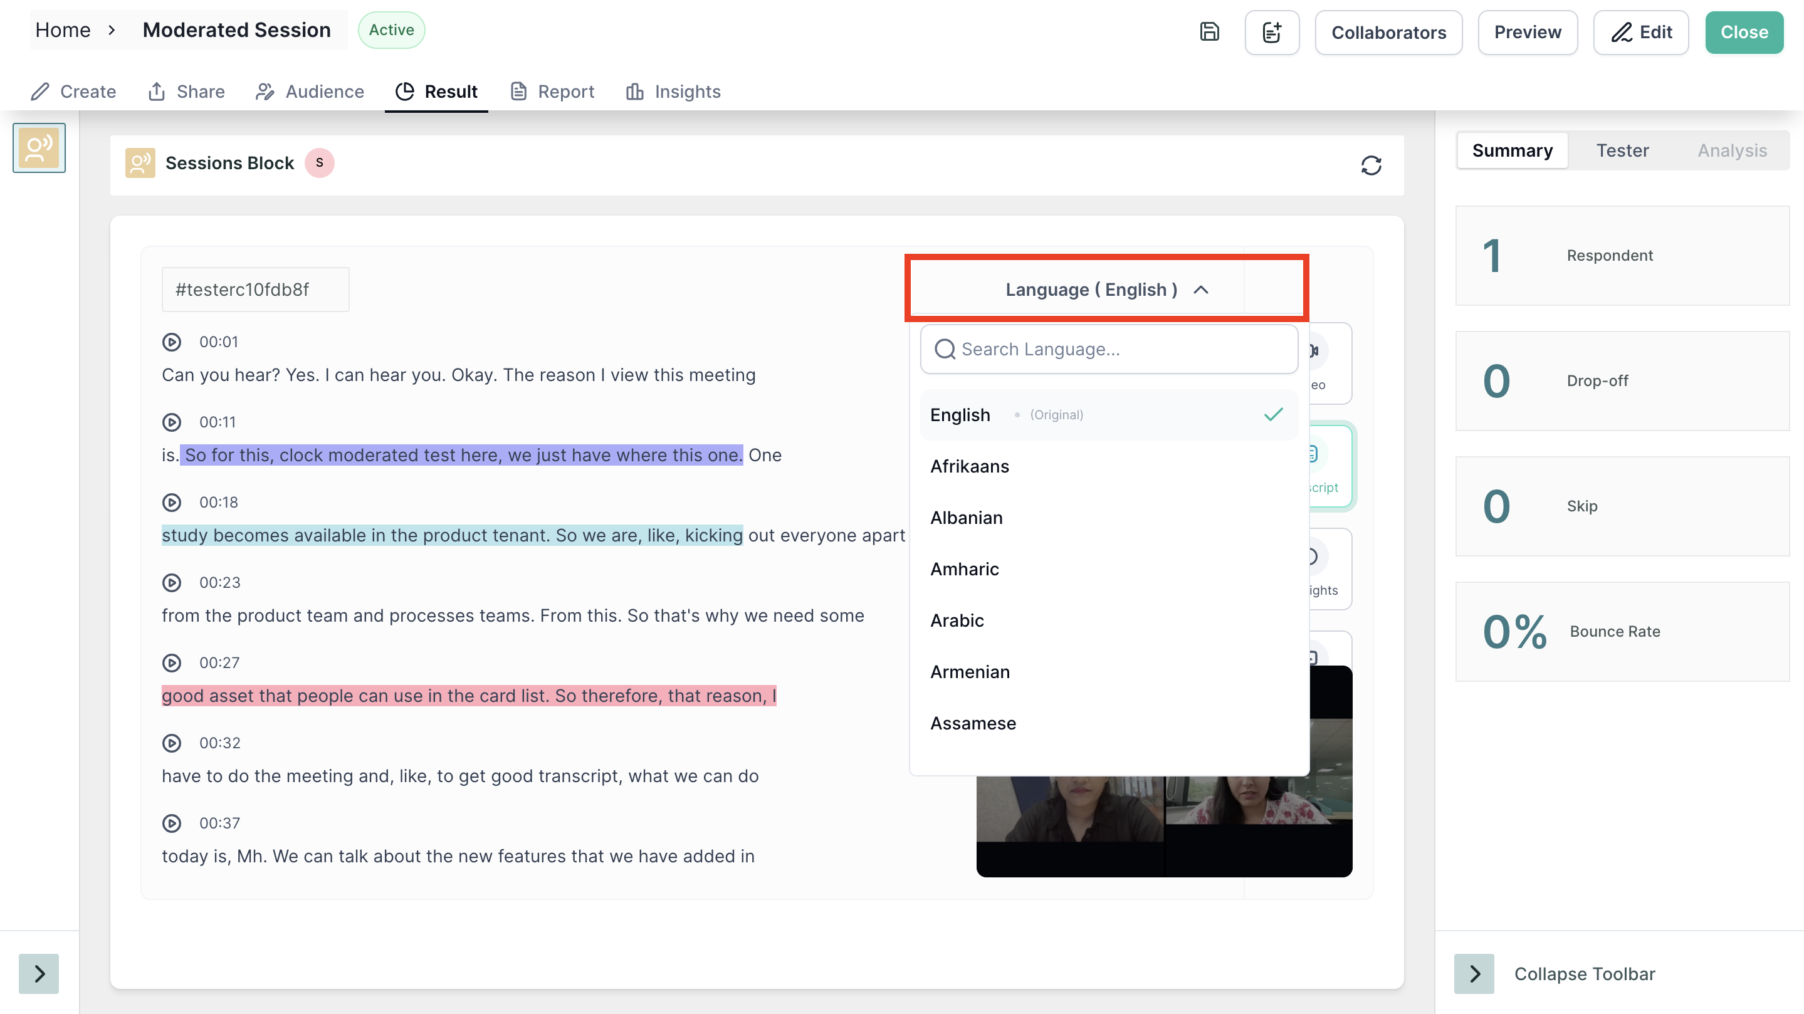
Task: Open the Tester tab in sidebar
Action: [x=1622, y=150]
